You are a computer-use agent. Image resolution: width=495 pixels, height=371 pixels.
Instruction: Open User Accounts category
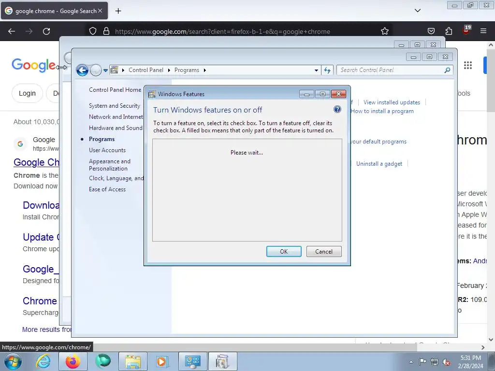(x=107, y=150)
